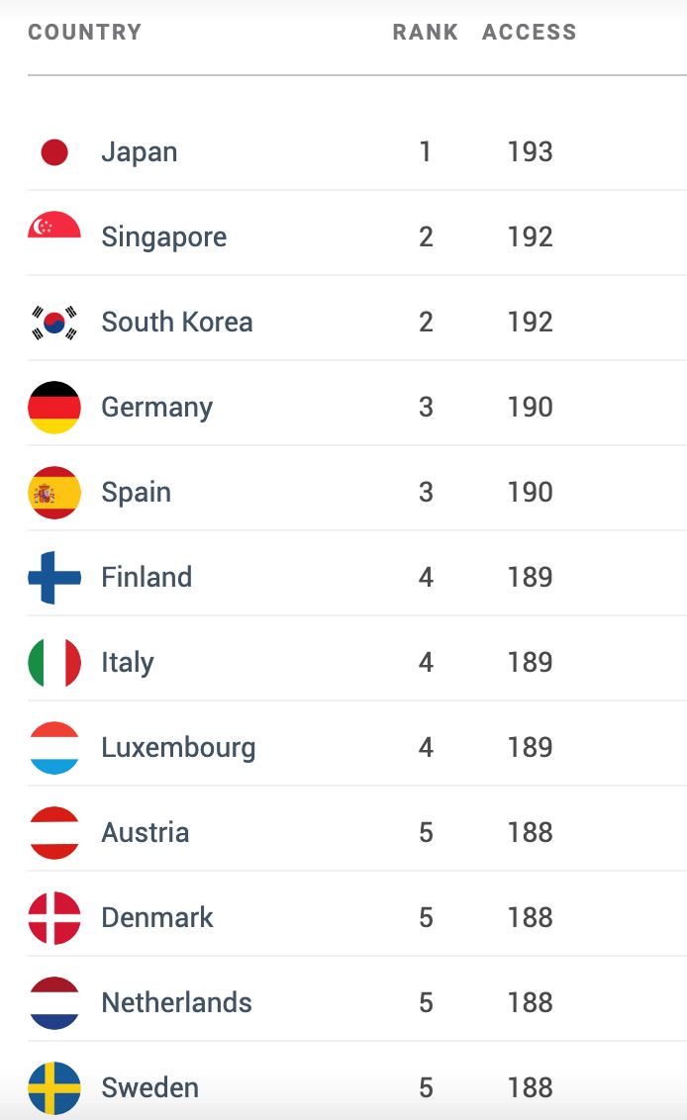This screenshot has width=687, height=1120.
Task: Click the Finland flag icon
Action: coord(54,577)
